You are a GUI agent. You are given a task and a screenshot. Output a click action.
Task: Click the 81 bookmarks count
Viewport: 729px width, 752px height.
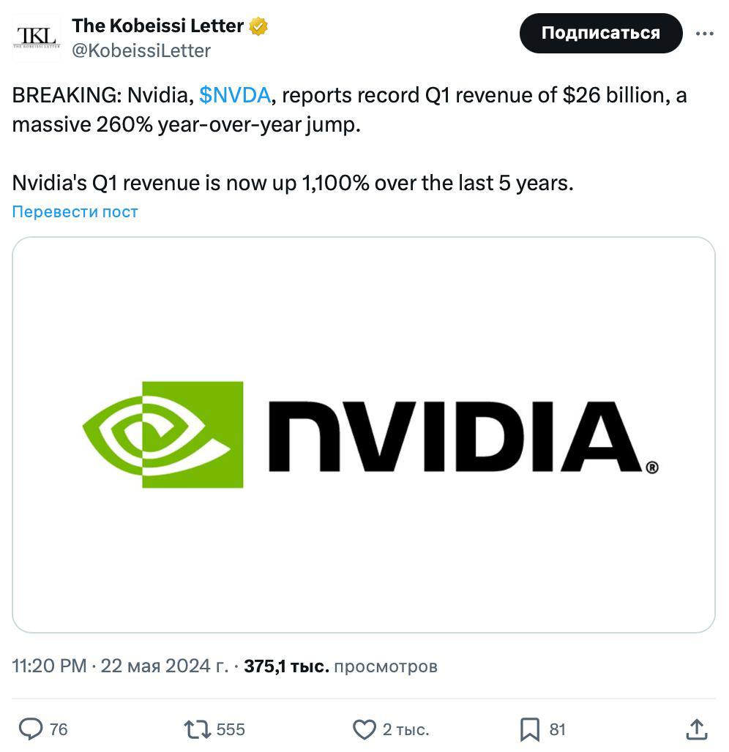[x=558, y=729]
